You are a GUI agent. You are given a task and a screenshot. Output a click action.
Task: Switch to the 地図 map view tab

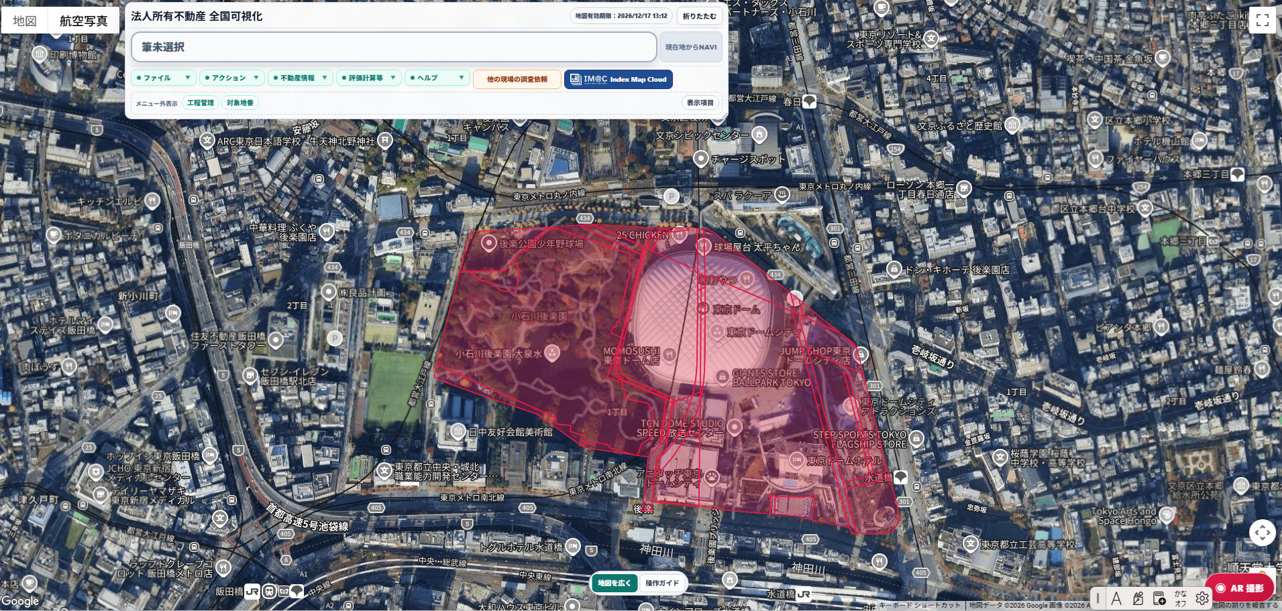click(25, 21)
